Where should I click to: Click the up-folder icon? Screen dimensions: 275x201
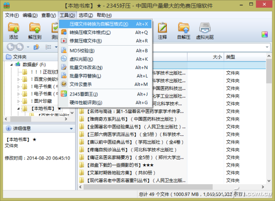(36, 47)
